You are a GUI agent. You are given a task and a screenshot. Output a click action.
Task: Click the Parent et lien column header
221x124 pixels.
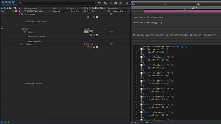pyautogui.click(x=113, y=8)
